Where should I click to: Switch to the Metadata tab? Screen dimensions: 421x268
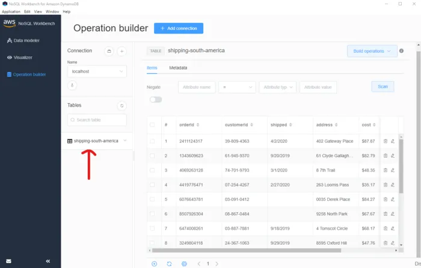pyautogui.click(x=178, y=68)
